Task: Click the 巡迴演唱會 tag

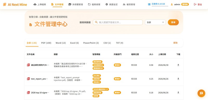Action: pos(97,93)
